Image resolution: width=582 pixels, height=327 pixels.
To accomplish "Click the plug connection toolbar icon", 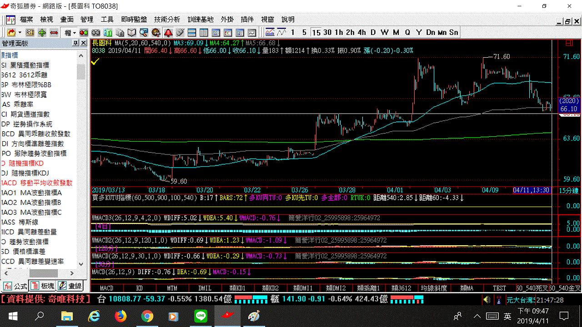I will tap(180, 32).
